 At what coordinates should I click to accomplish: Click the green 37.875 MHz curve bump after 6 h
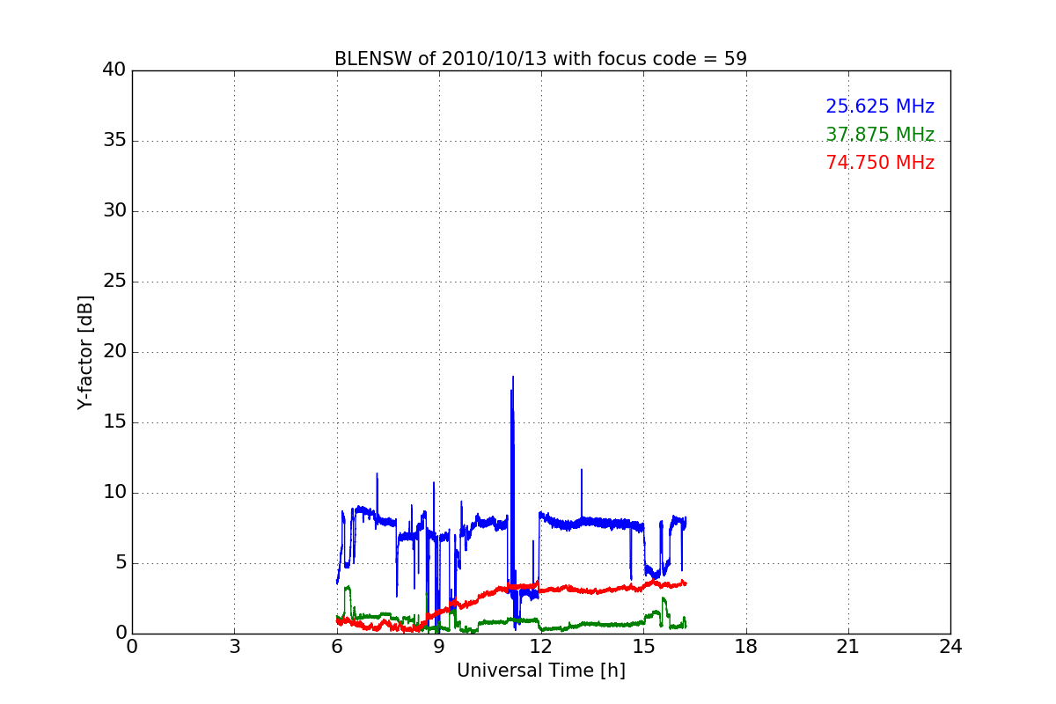[348, 588]
